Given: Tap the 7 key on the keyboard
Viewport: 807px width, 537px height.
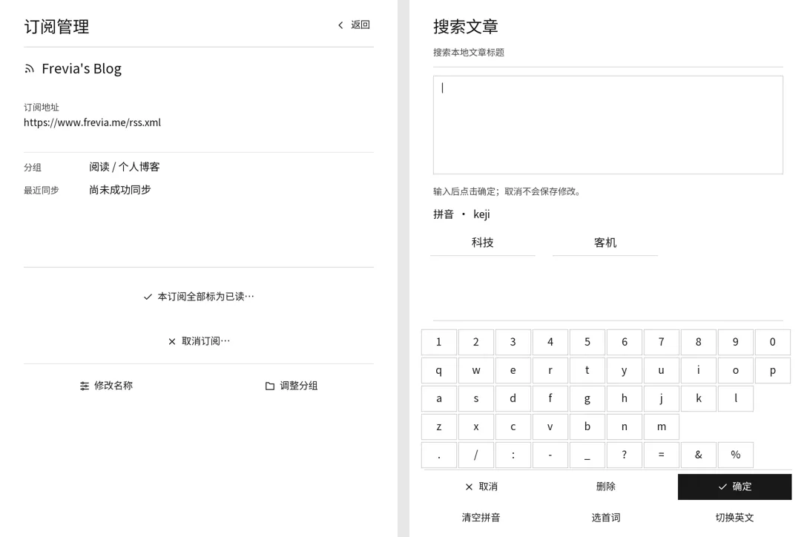Looking at the screenshot, I should [662, 343].
